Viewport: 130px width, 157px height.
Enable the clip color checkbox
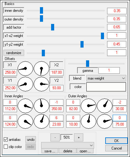tap(6, 147)
